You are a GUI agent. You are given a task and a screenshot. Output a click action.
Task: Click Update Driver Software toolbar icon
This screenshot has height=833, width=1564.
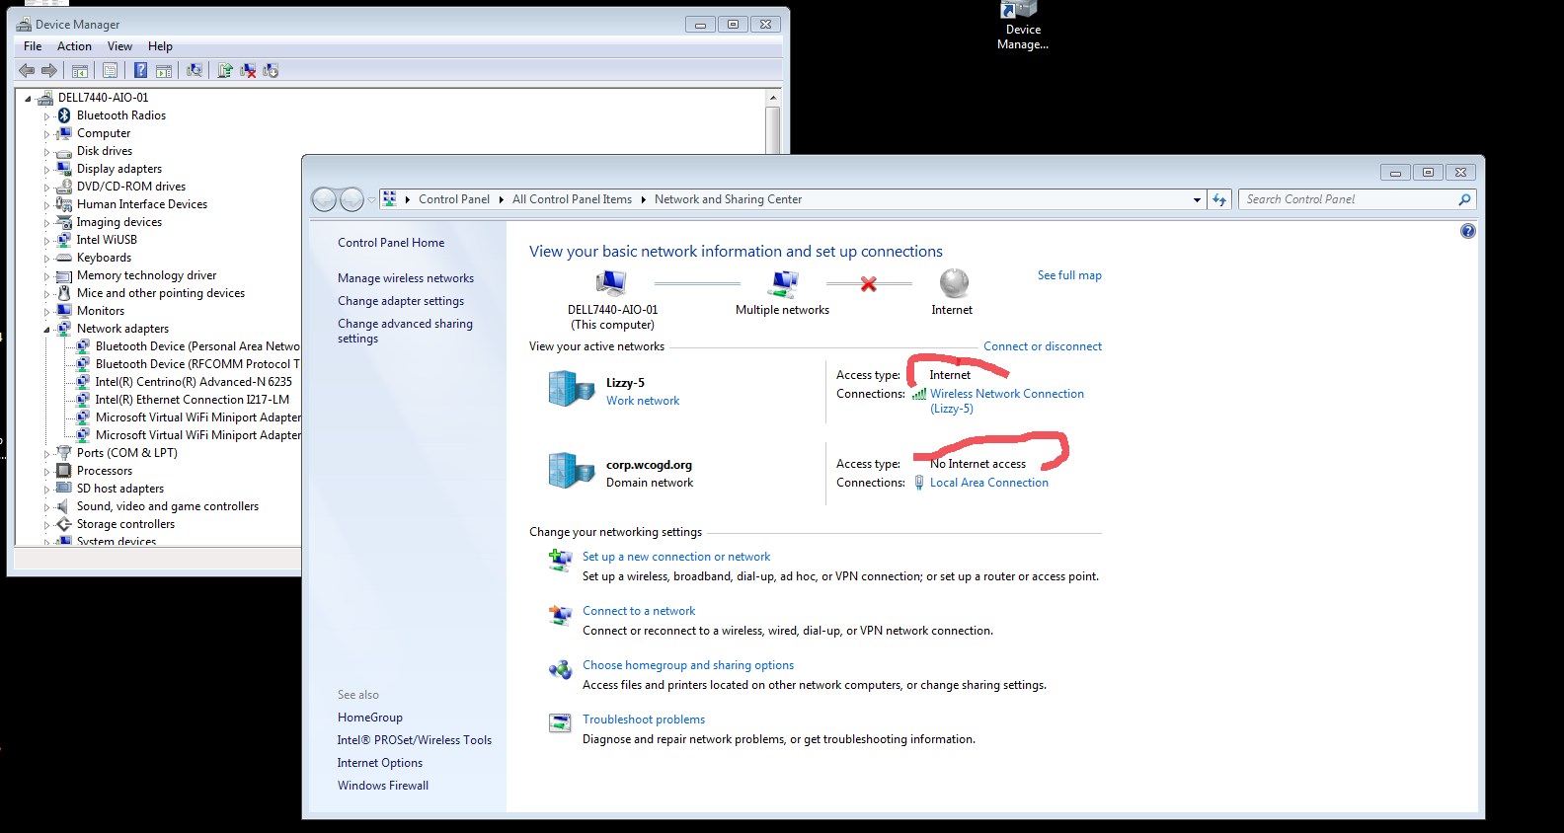(225, 70)
